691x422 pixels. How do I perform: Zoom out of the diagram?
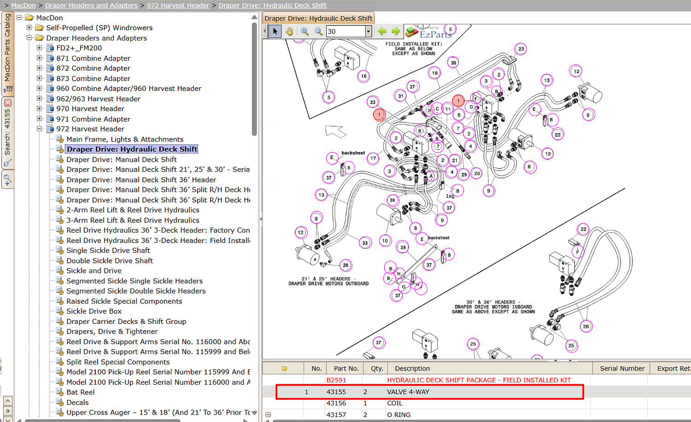click(318, 31)
